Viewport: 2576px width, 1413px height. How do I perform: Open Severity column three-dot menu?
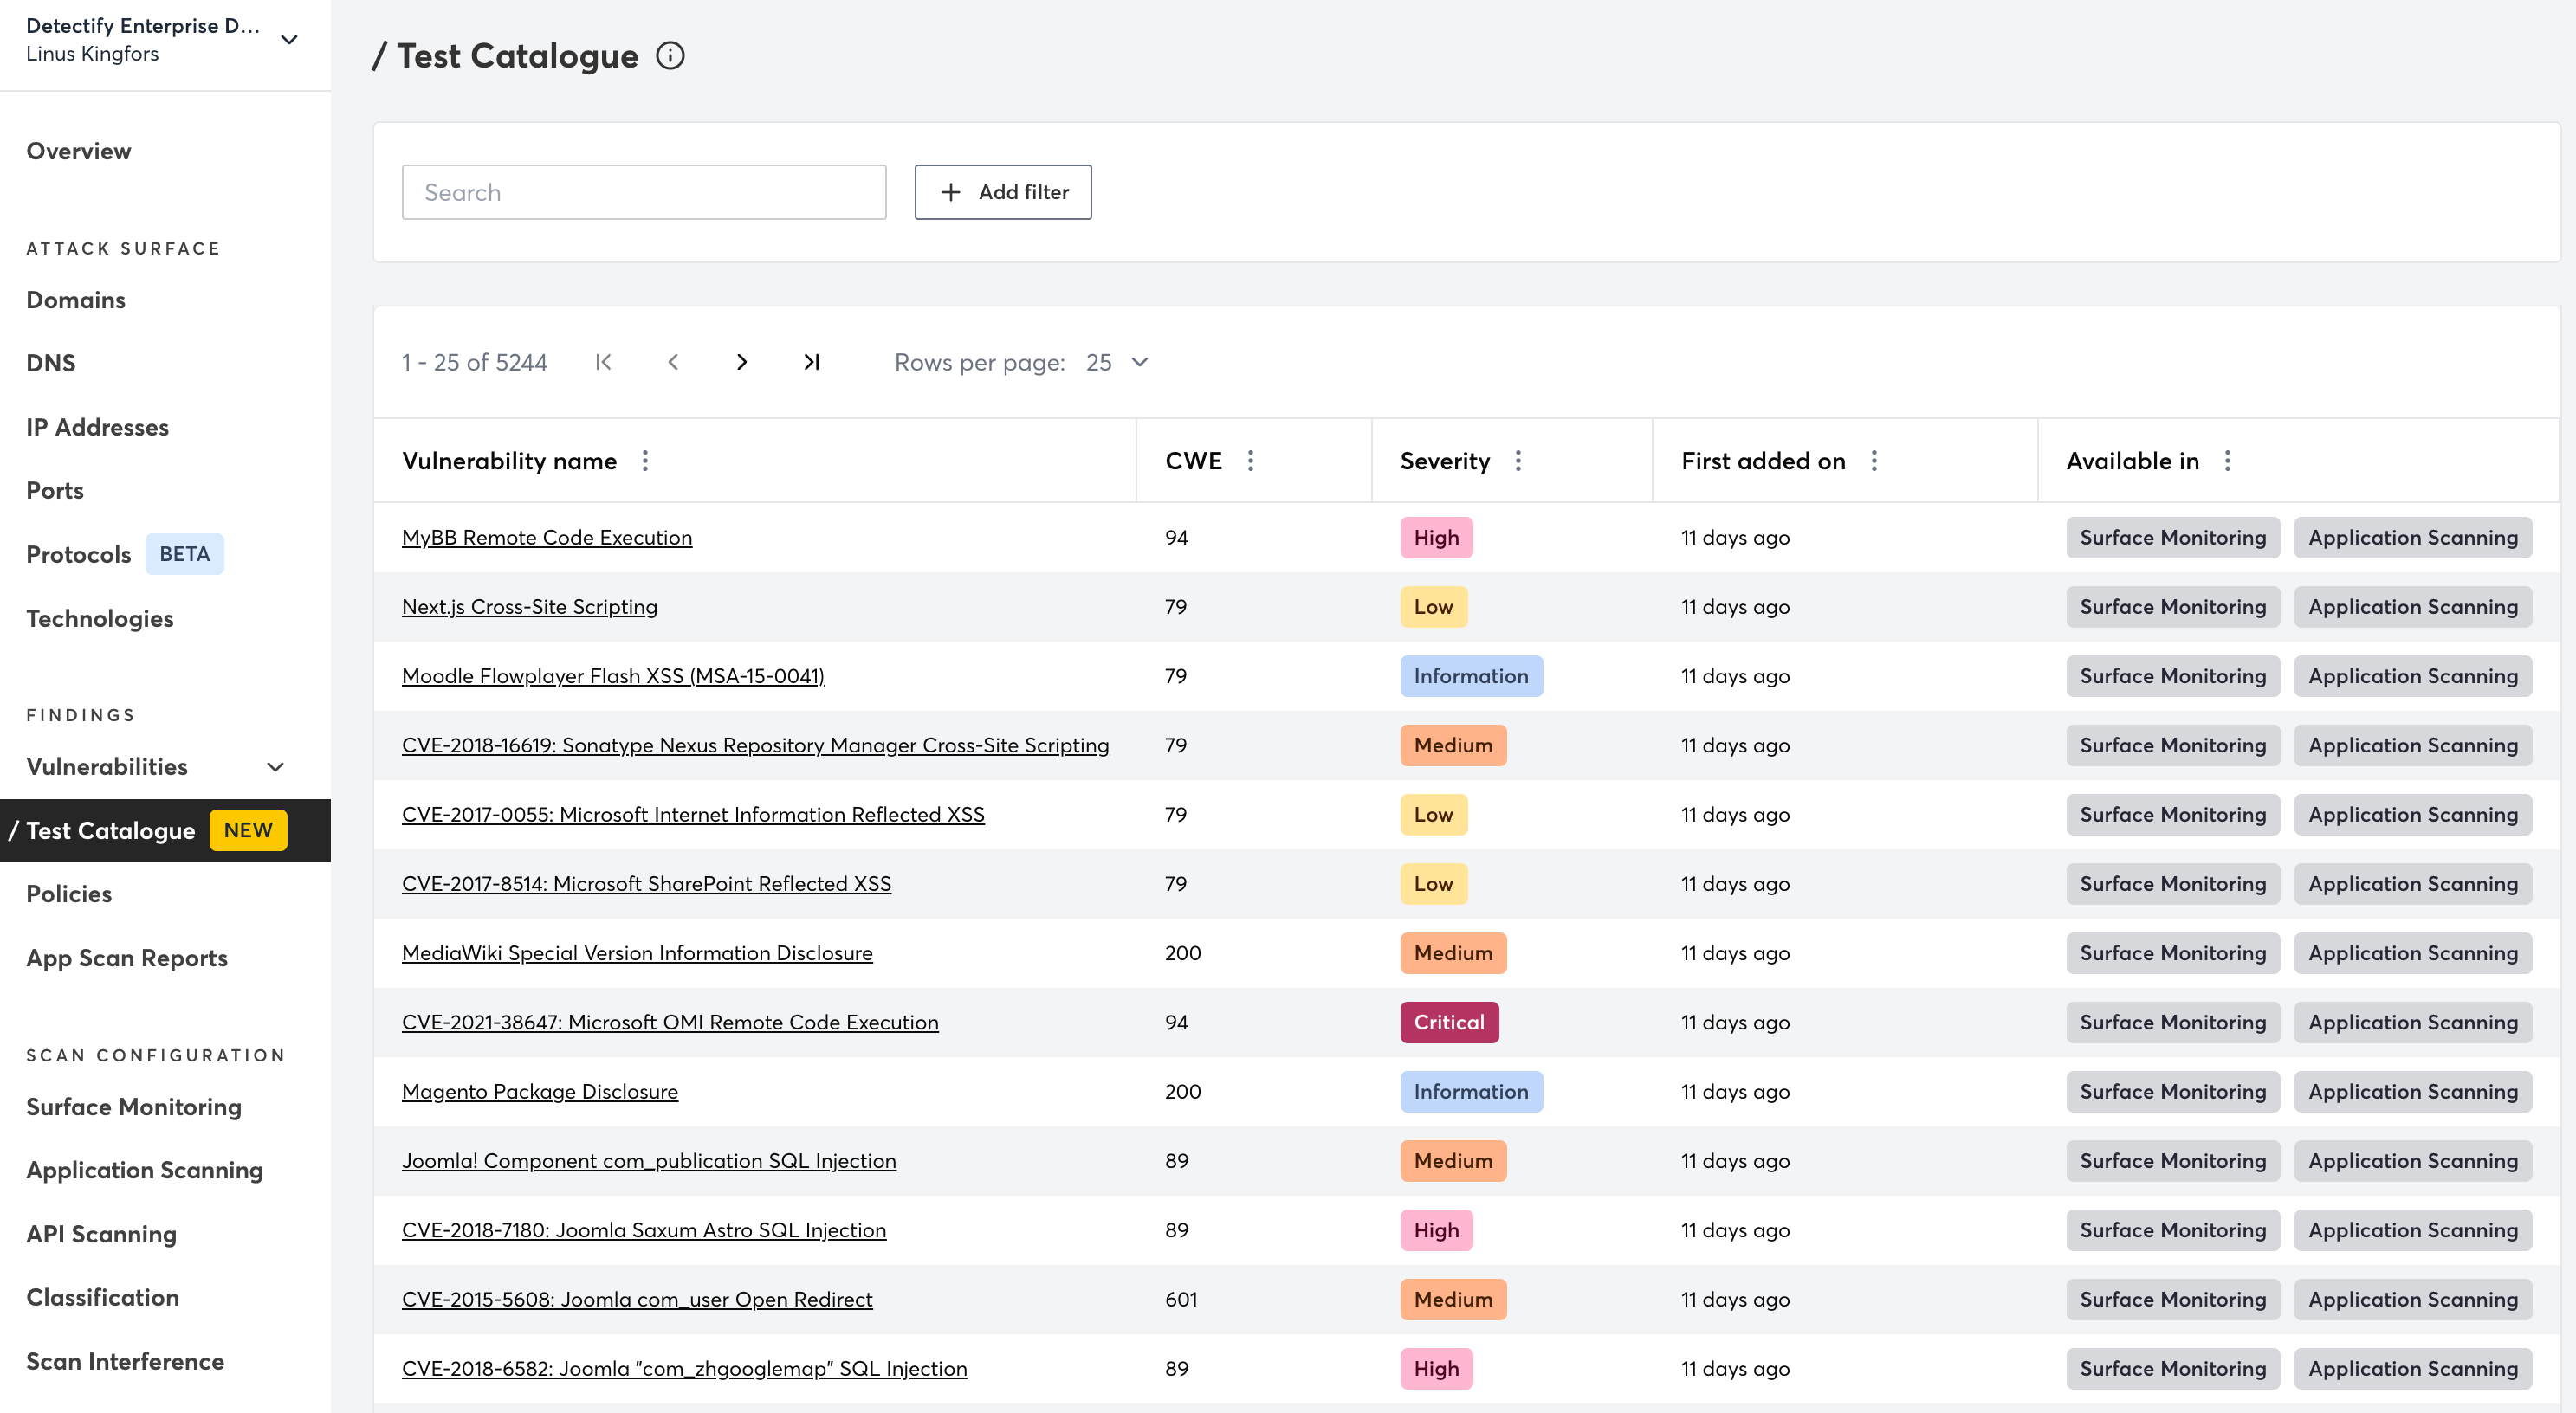[1518, 461]
